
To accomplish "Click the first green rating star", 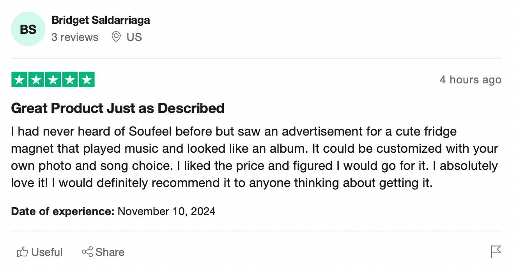I will click(19, 80).
